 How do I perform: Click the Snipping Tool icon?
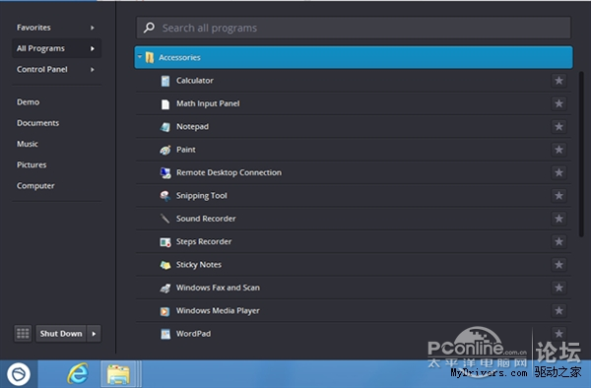click(165, 196)
